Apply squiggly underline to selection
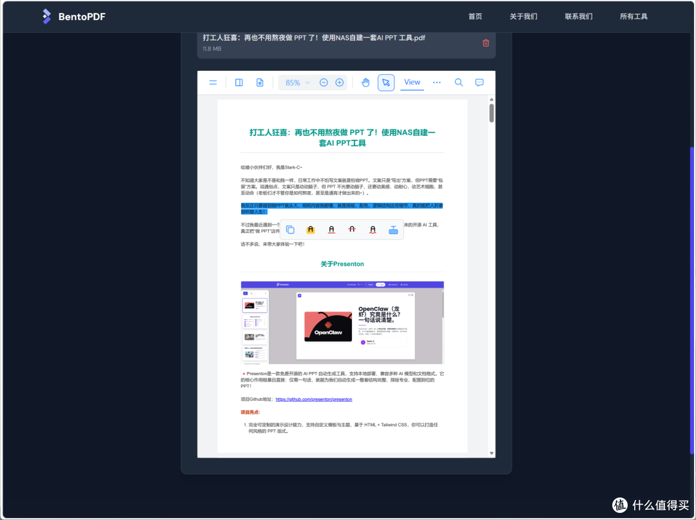 point(373,230)
